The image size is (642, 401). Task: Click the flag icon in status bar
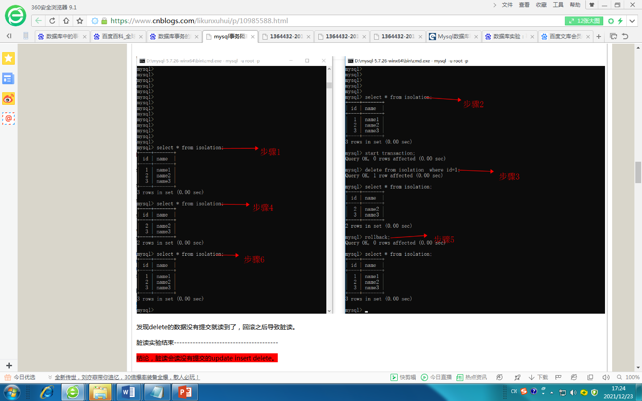point(558,377)
